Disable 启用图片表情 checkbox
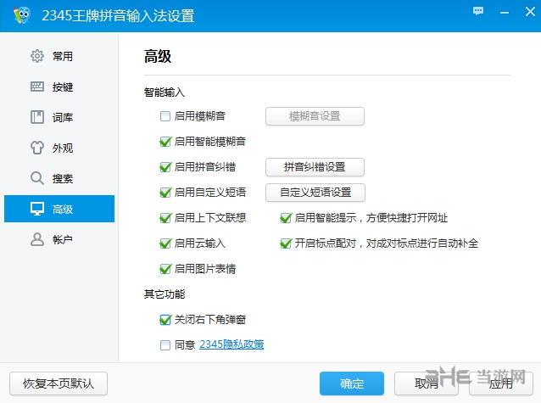Image resolution: width=541 pixels, height=403 pixels. point(165,269)
